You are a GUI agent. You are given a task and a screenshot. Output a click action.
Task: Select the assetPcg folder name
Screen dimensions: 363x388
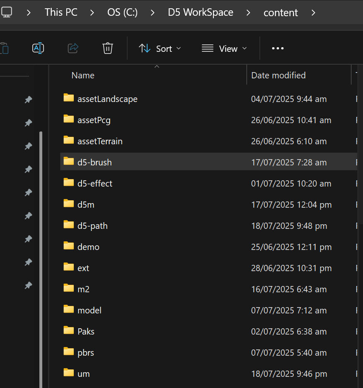(94, 121)
